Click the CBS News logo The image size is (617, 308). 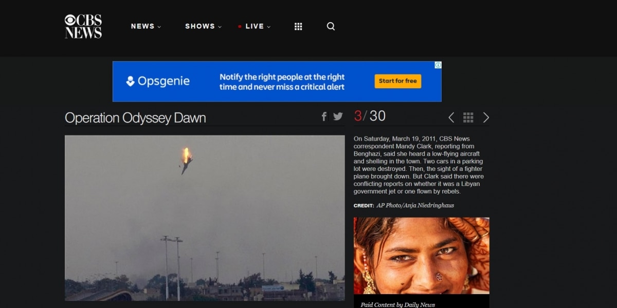tap(83, 26)
